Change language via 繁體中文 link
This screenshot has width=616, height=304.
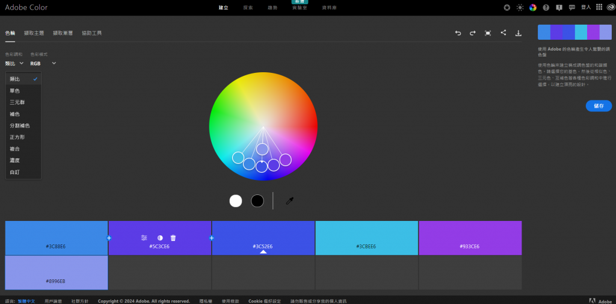click(x=26, y=301)
